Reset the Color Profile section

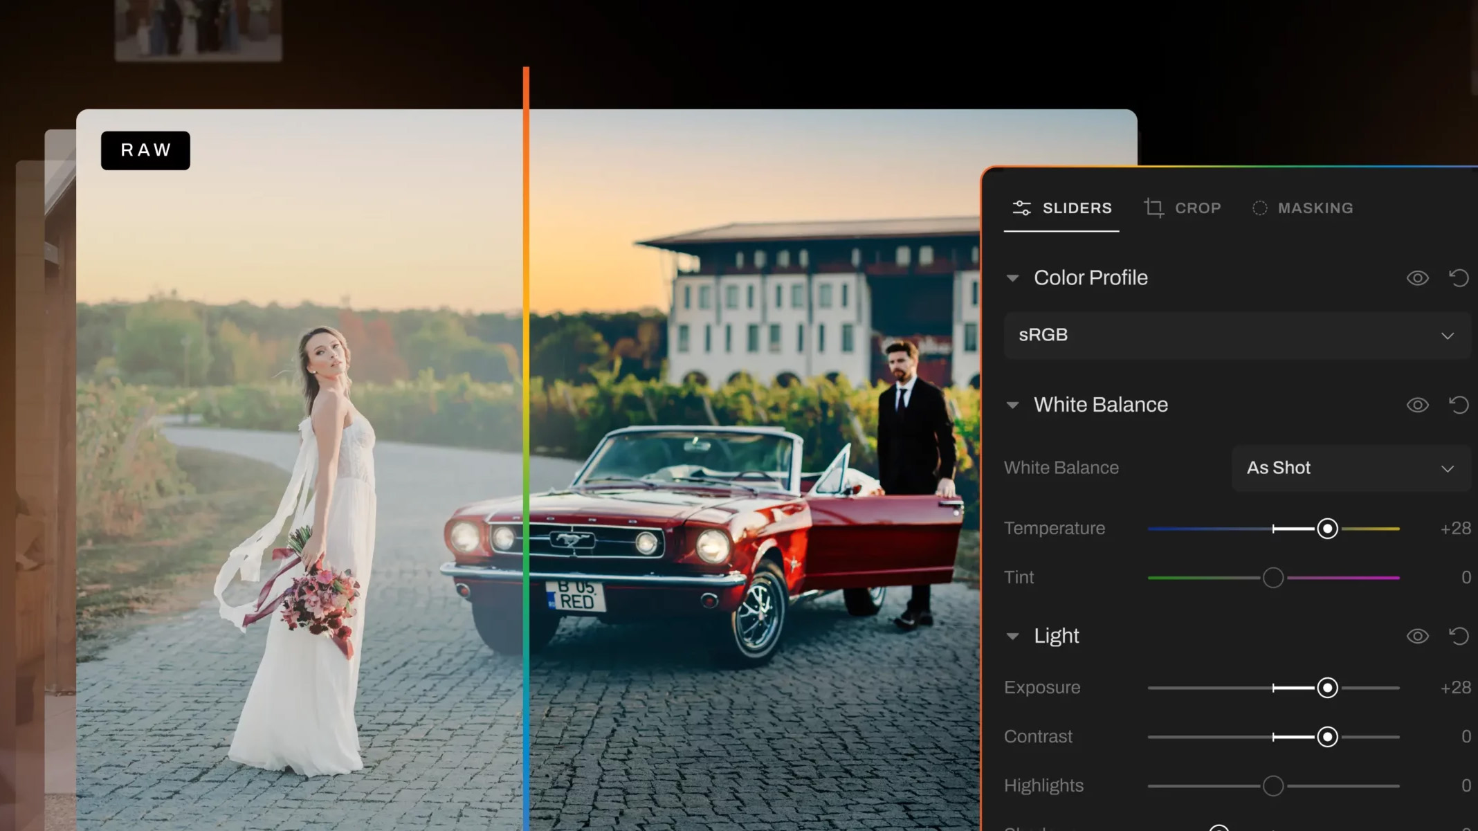click(x=1459, y=278)
